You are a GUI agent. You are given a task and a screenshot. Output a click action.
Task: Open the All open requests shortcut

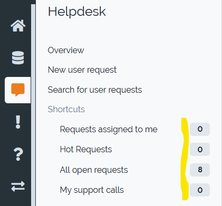(94, 170)
